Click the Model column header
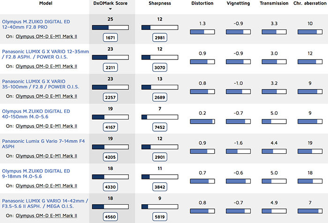328x223 pixels. (45, 3)
